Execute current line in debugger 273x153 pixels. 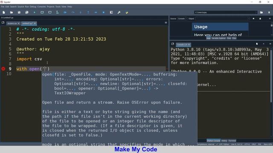(73, 12)
